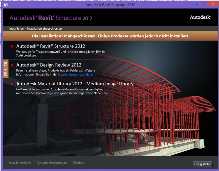Viewport: 219px width, 171px height.
Task: Click the Fertig stellen button
Action: (x=203, y=164)
